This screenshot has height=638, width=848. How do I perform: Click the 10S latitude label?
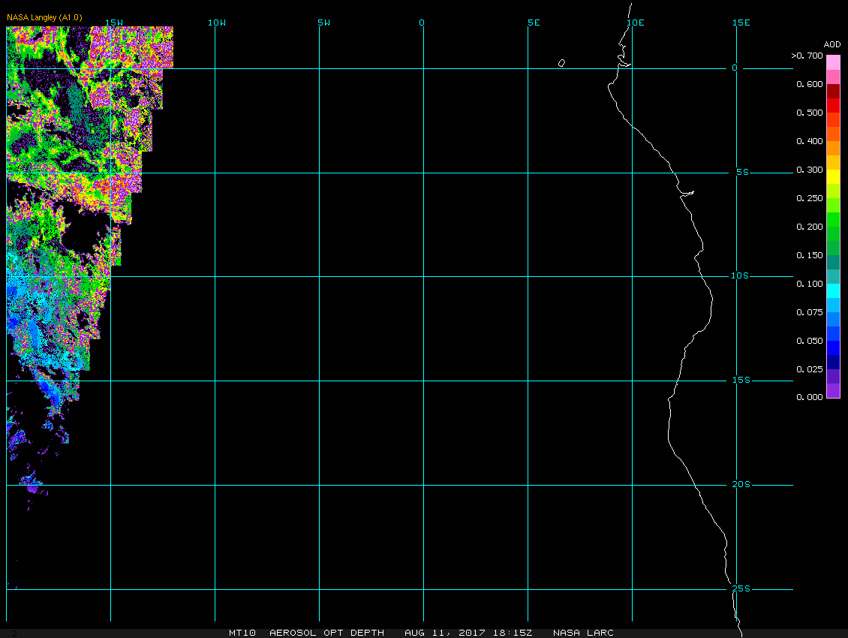tap(740, 276)
